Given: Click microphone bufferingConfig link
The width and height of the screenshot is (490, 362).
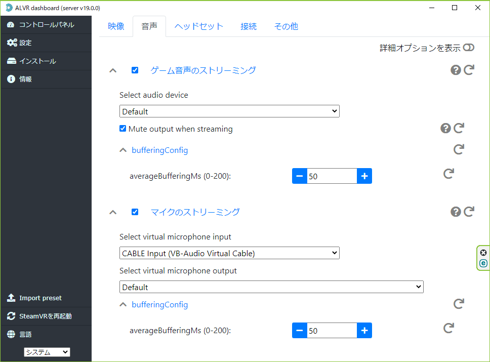Looking at the screenshot, I should 159,304.
